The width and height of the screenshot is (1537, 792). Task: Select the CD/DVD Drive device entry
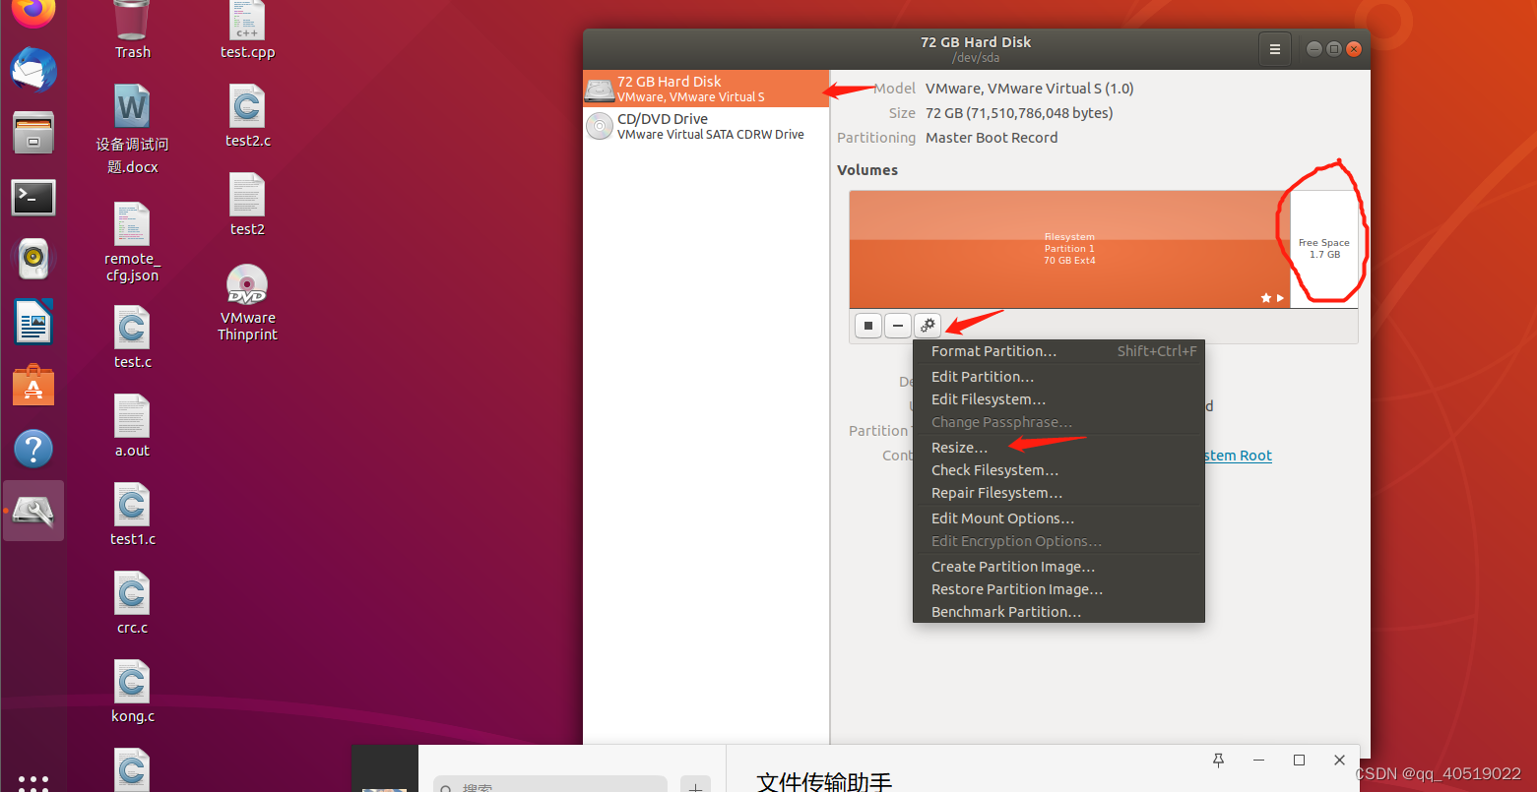point(706,126)
